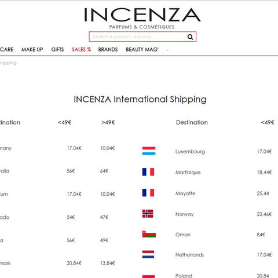Image resolution: width=278 pixels, height=278 pixels.
Task: Select the Norway destination text
Action: [185, 214]
